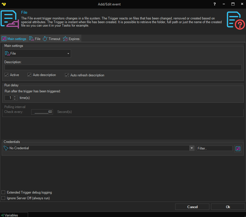Open the credentials manager icon button
246x217 pixels.
238,148
